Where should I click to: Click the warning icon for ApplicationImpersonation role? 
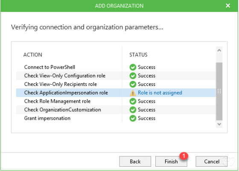click(133, 93)
